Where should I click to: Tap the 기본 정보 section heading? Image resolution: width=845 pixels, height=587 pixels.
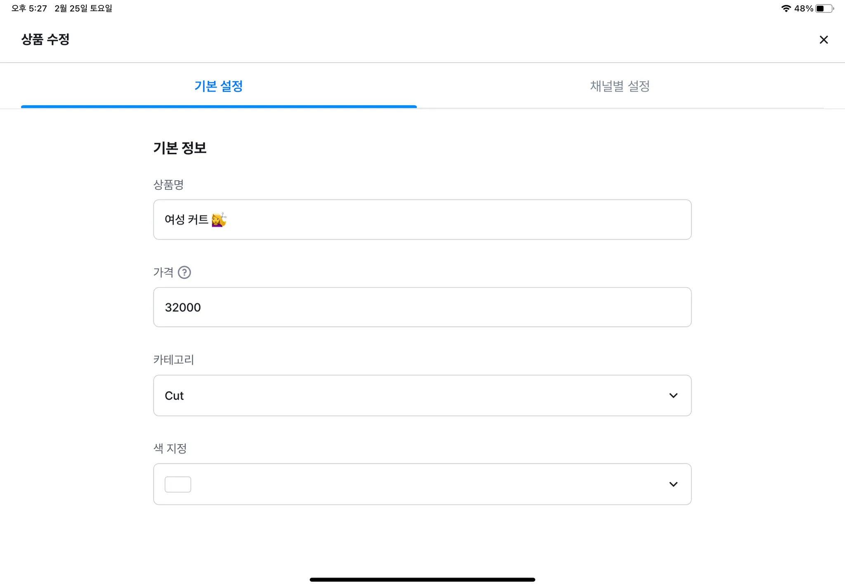tap(180, 148)
